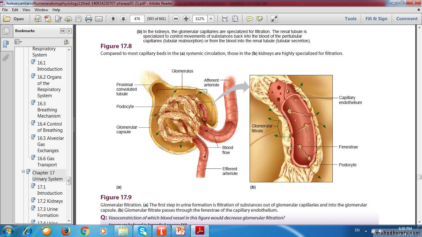Zoom out with the minus button

coord(176,19)
